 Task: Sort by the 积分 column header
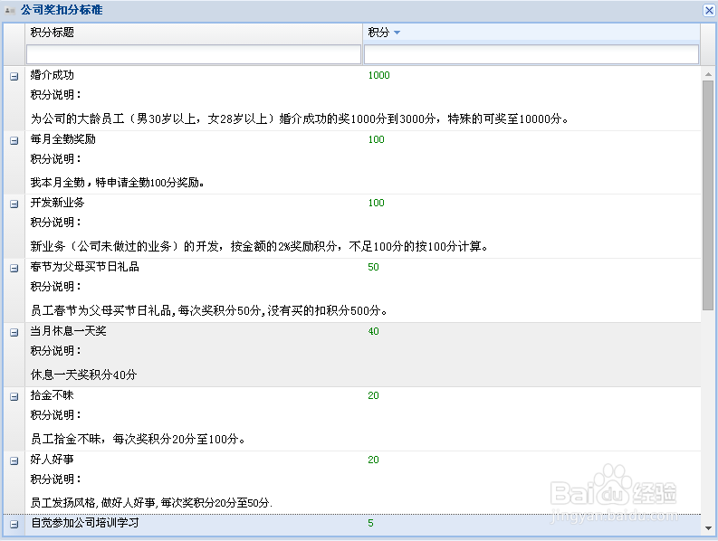point(531,33)
